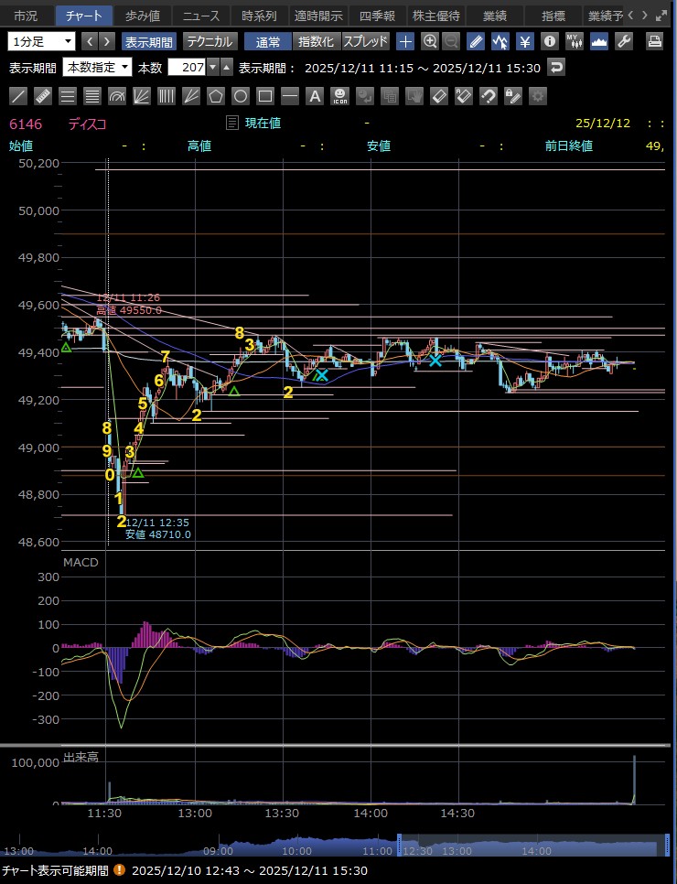Click the info (i) icon
677x884 pixels.
click(x=549, y=41)
